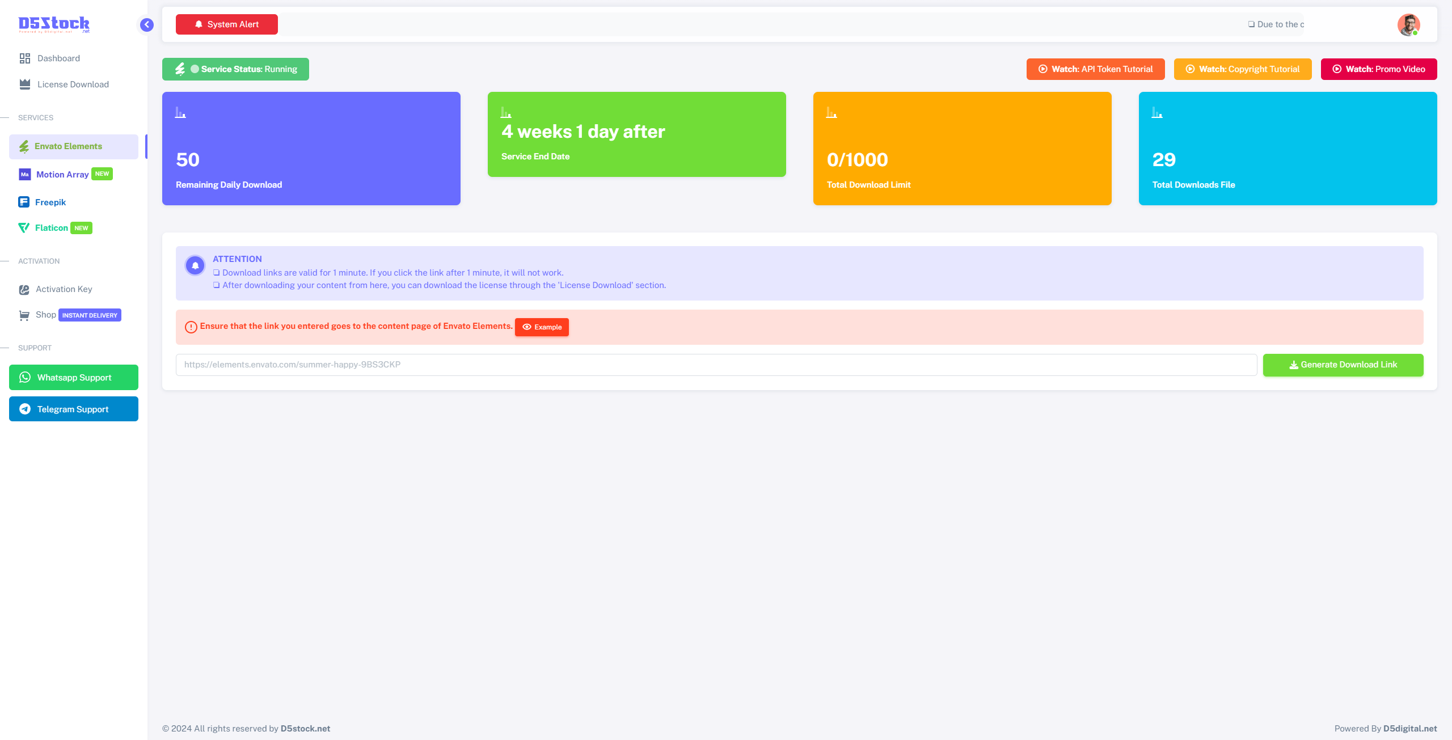Open the Dashboard menu item
The height and width of the screenshot is (740, 1452).
pyautogui.click(x=58, y=58)
